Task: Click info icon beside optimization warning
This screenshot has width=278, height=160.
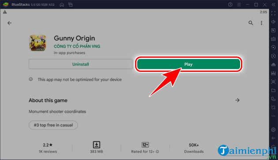Action: point(31,79)
